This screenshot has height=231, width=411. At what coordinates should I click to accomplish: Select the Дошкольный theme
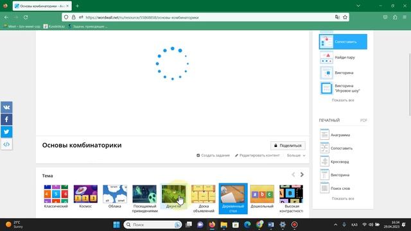(262, 196)
